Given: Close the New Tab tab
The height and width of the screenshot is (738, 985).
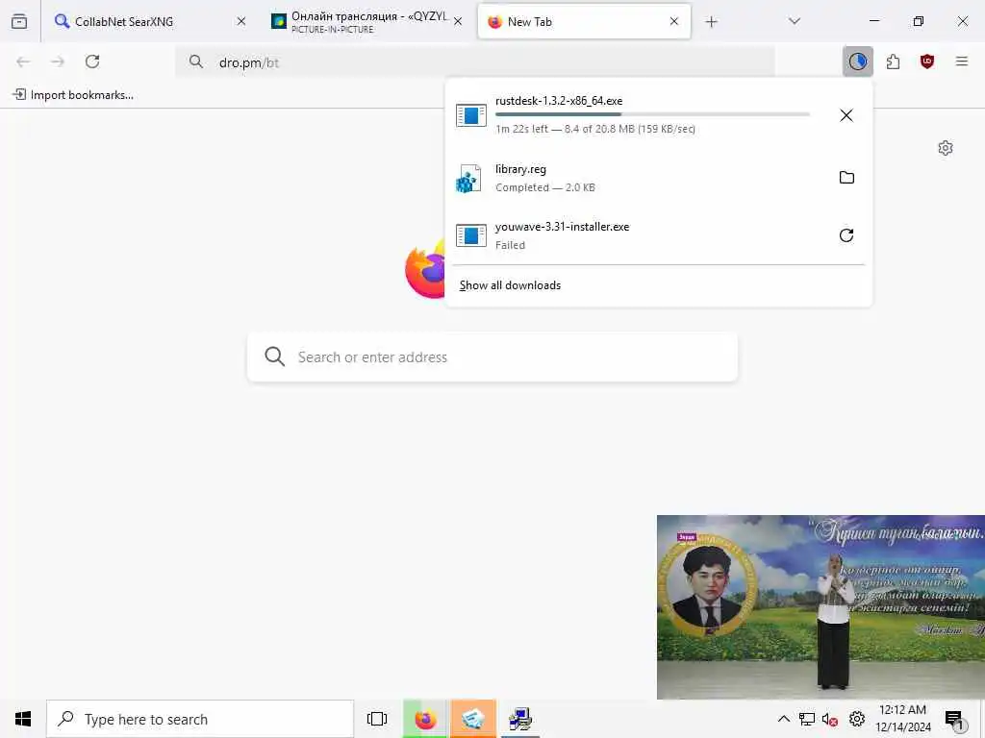Looking at the screenshot, I should point(674,21).
